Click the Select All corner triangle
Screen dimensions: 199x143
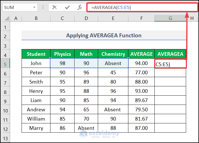pos(7,19)
